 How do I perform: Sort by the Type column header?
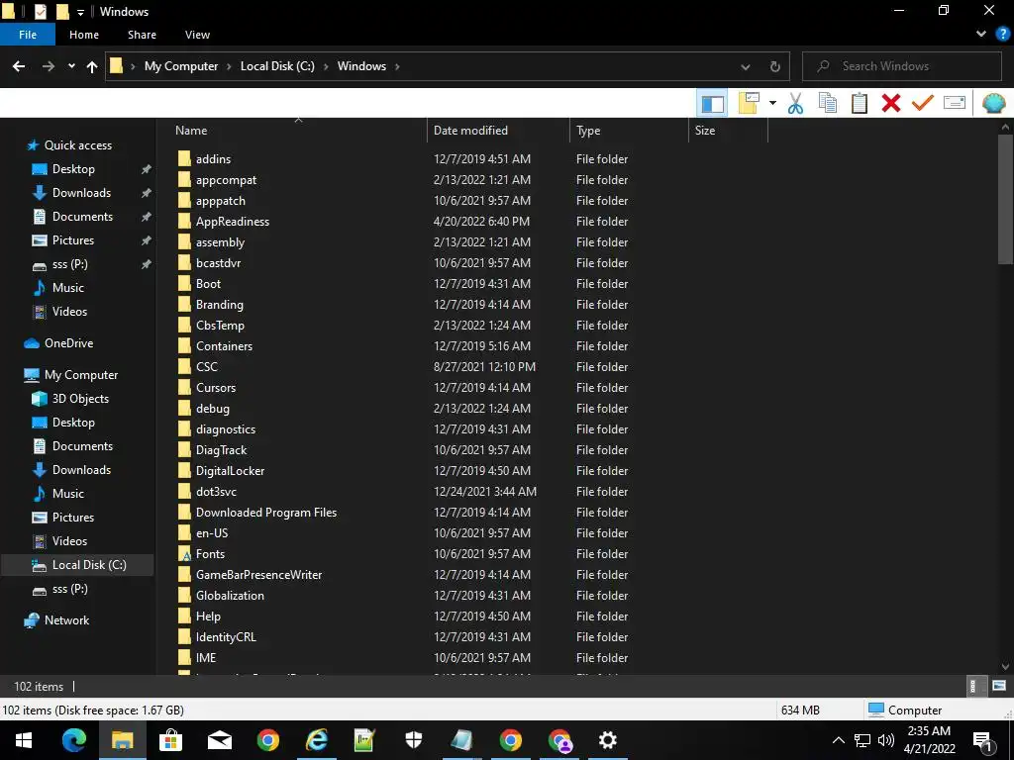click(x=629, y=131)
